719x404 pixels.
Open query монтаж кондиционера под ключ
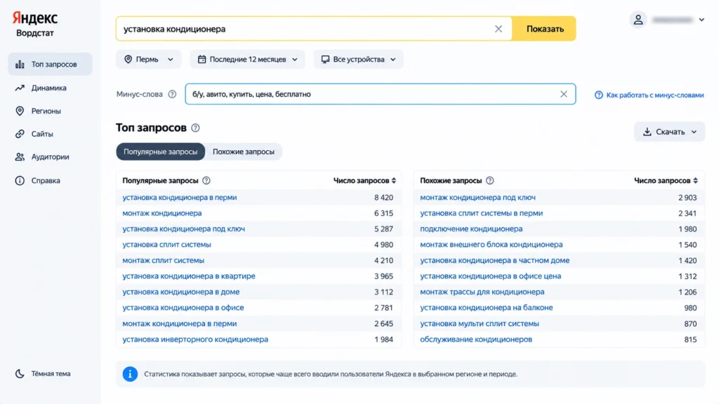[477, 197]
